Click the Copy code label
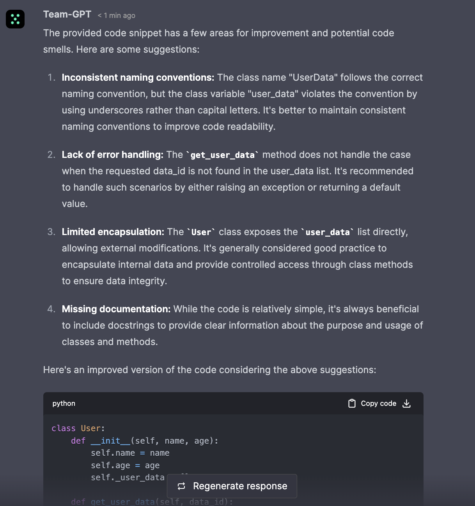475x506 pixels. [x=378, y=403]
